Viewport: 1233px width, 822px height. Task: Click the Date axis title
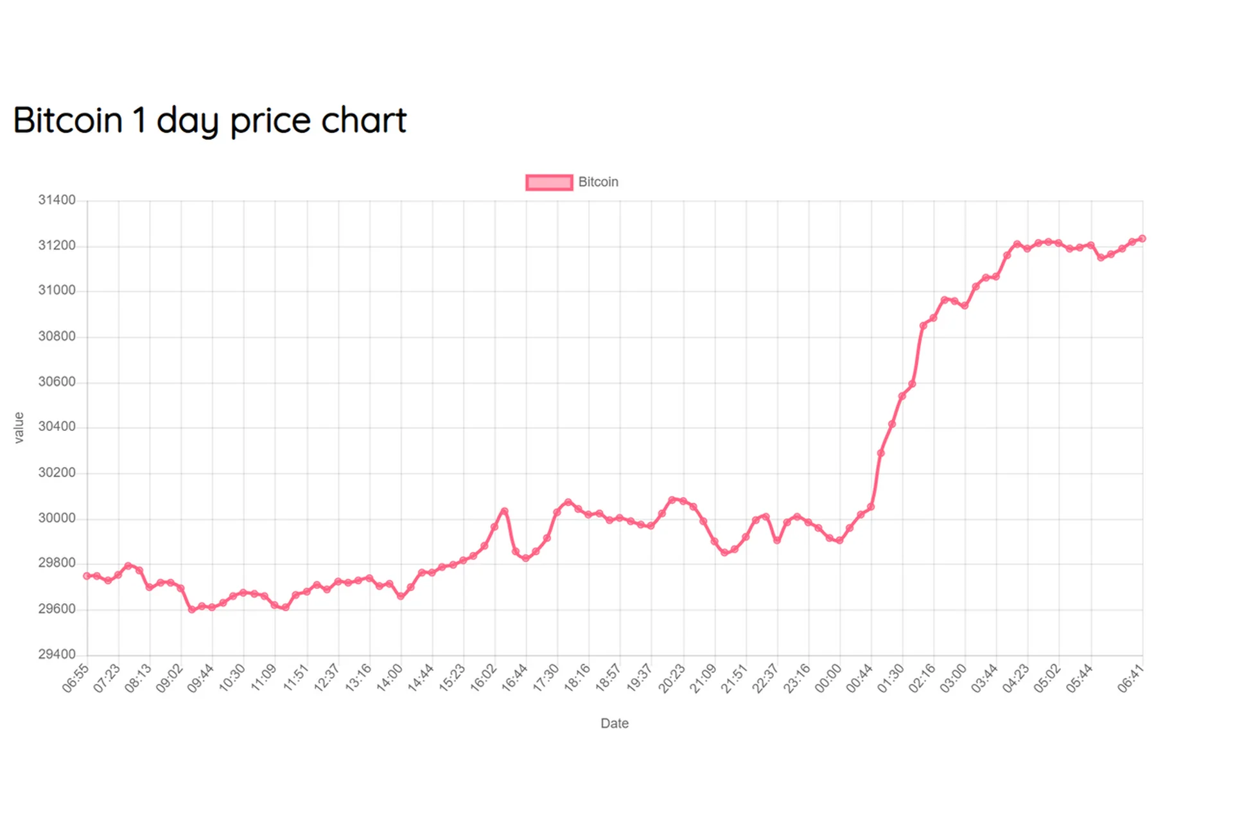[x=614, y=724]
